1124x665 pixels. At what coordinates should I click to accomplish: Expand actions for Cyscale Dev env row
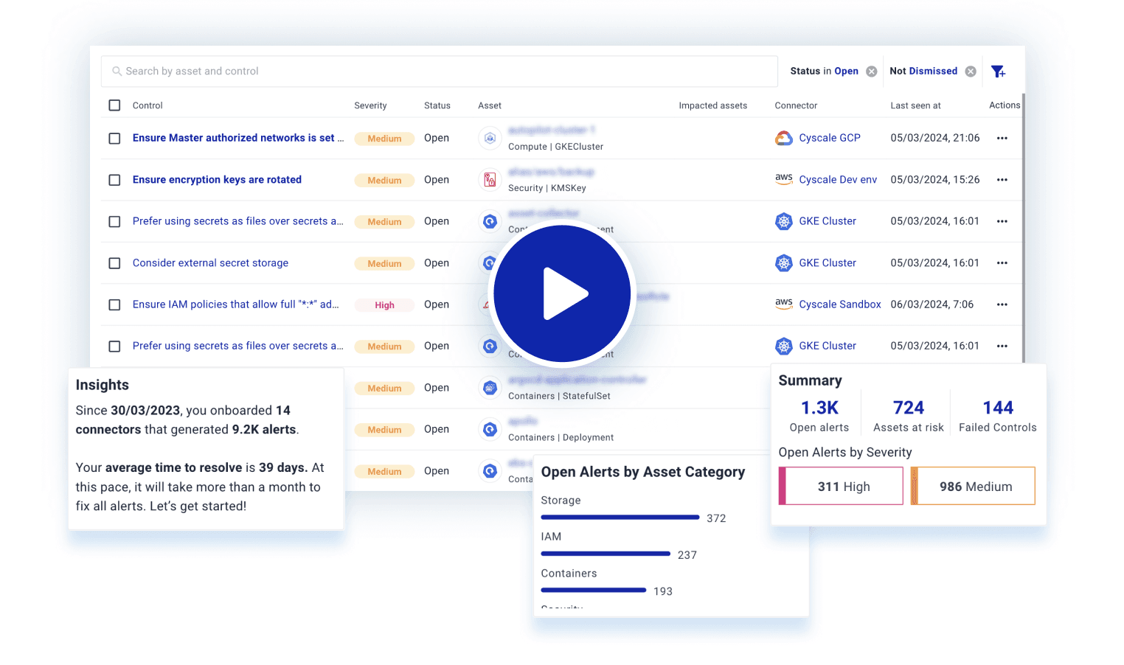coord(1002,180)
